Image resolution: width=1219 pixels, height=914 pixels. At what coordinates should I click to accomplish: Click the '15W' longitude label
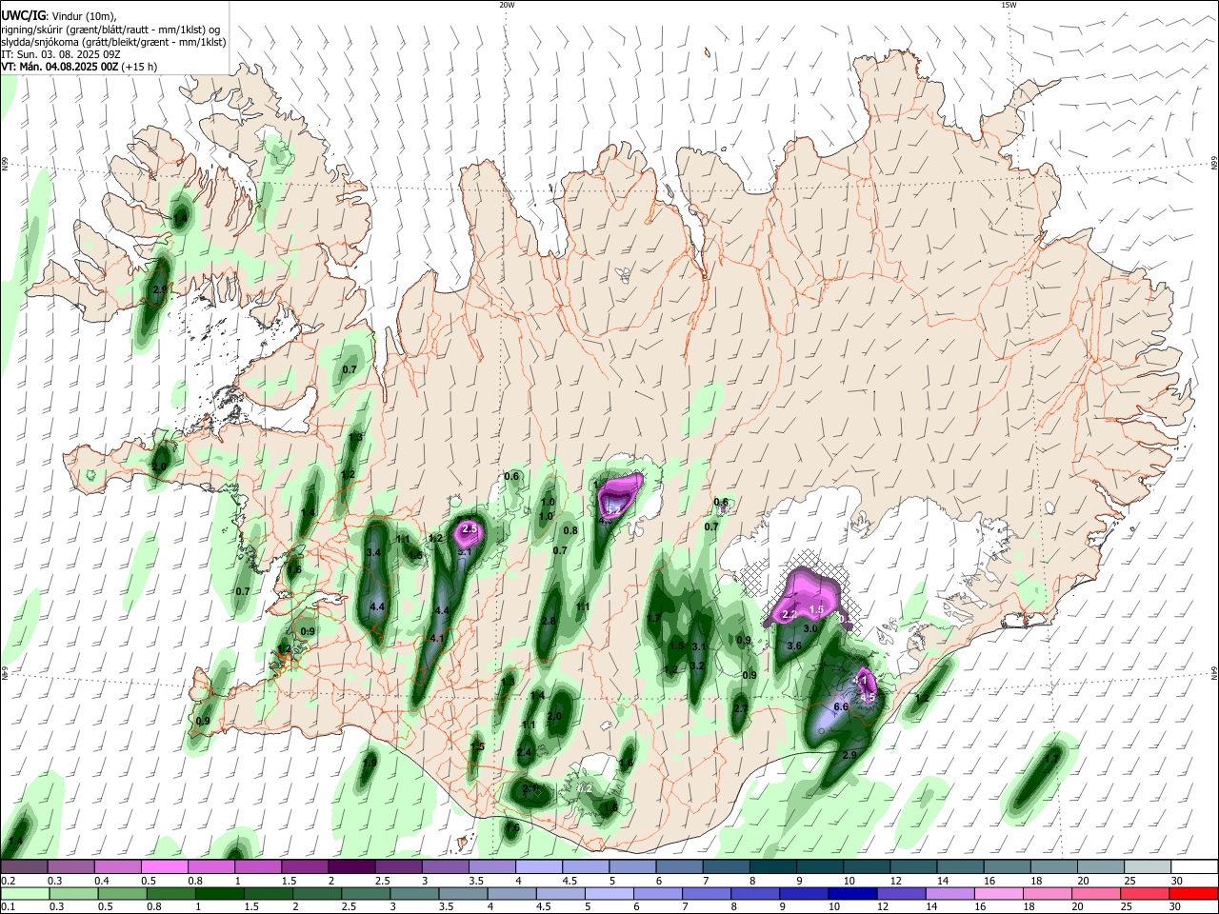pos(1009,5)
